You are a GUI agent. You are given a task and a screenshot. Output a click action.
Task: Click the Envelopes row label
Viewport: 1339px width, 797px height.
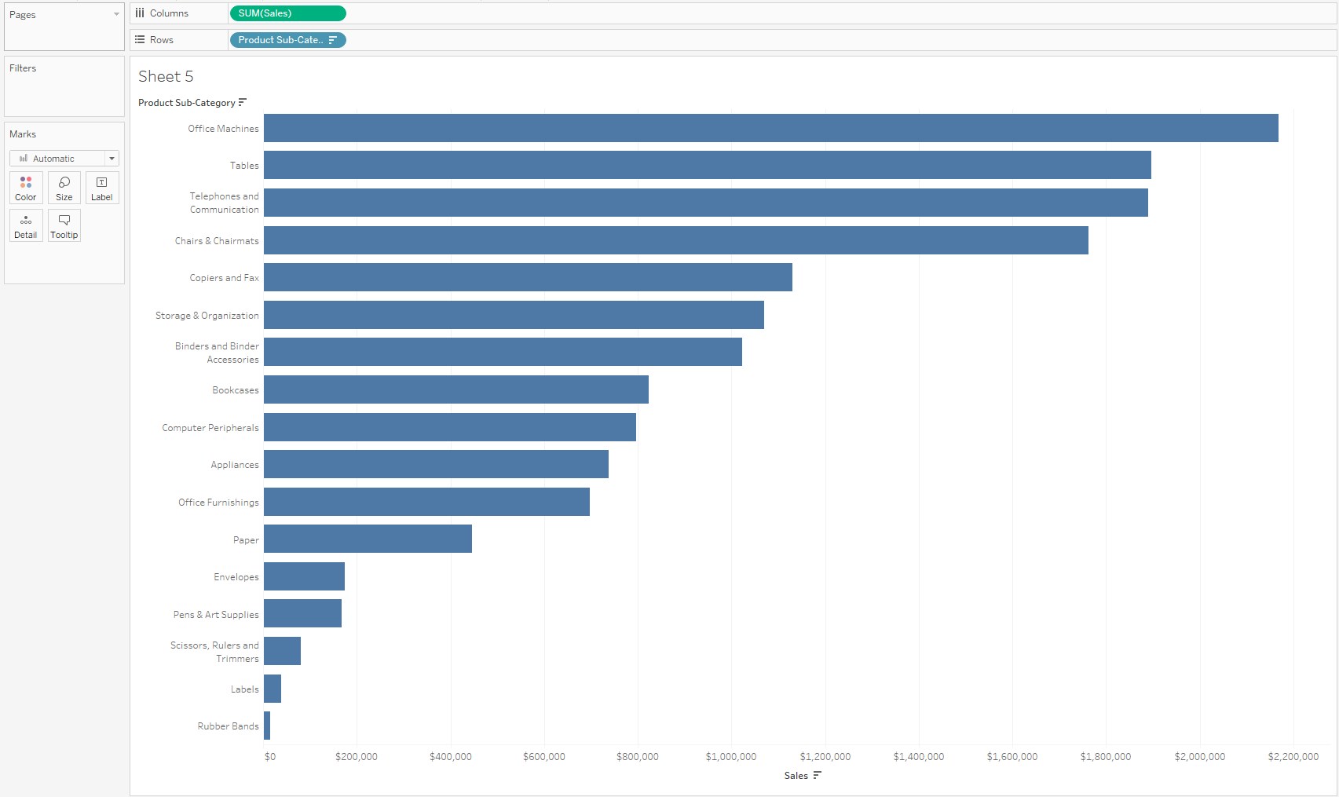coord(236,577)
